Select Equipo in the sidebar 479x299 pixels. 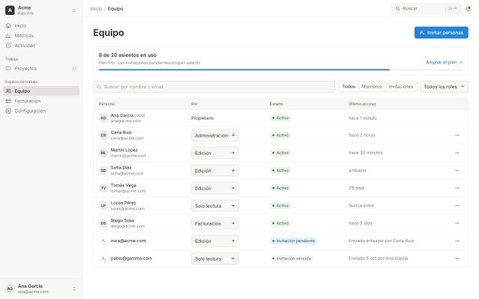[41, 91]
